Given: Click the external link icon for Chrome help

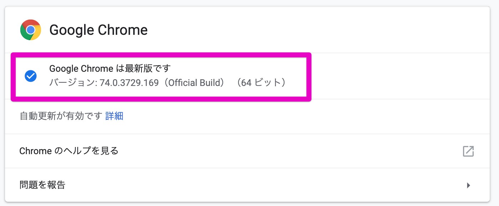Looking at the screenshot, I should (468, 151).
